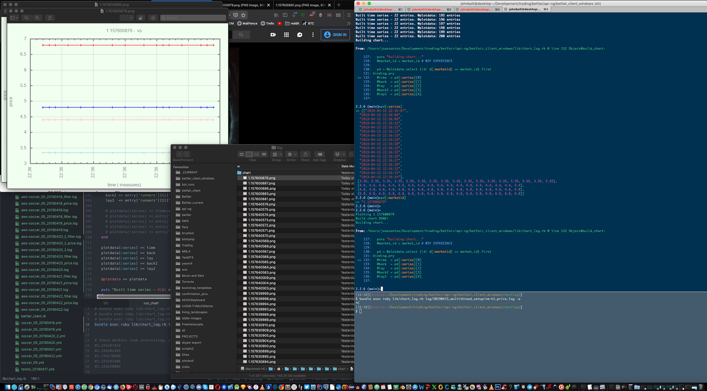Switch Finder to gallery view

(264, 154)
